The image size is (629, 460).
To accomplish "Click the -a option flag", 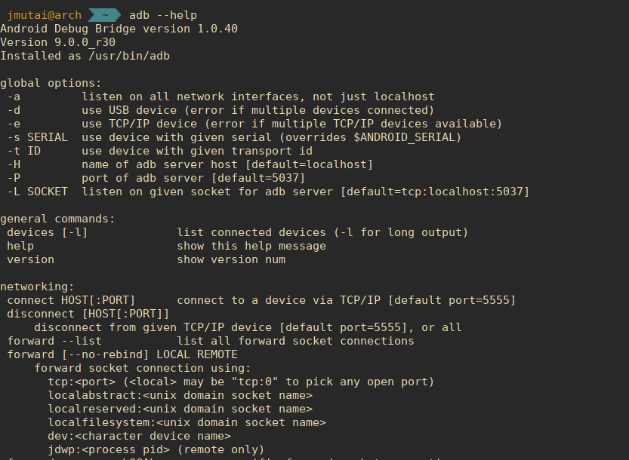I will tap(14, 97).
